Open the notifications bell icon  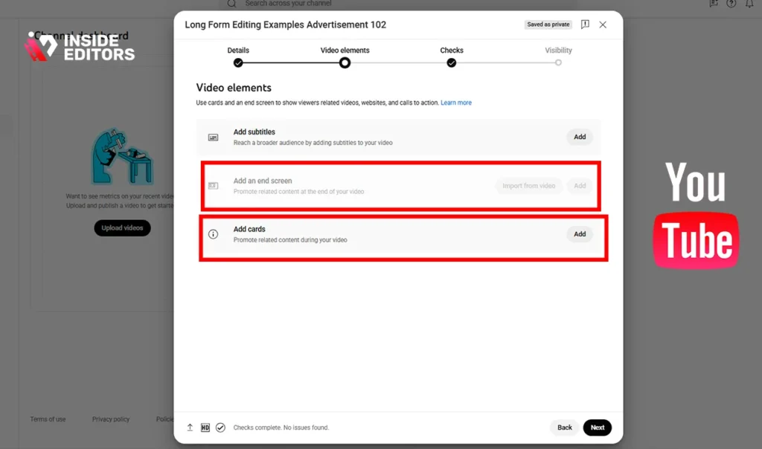(x=749, y=4)
